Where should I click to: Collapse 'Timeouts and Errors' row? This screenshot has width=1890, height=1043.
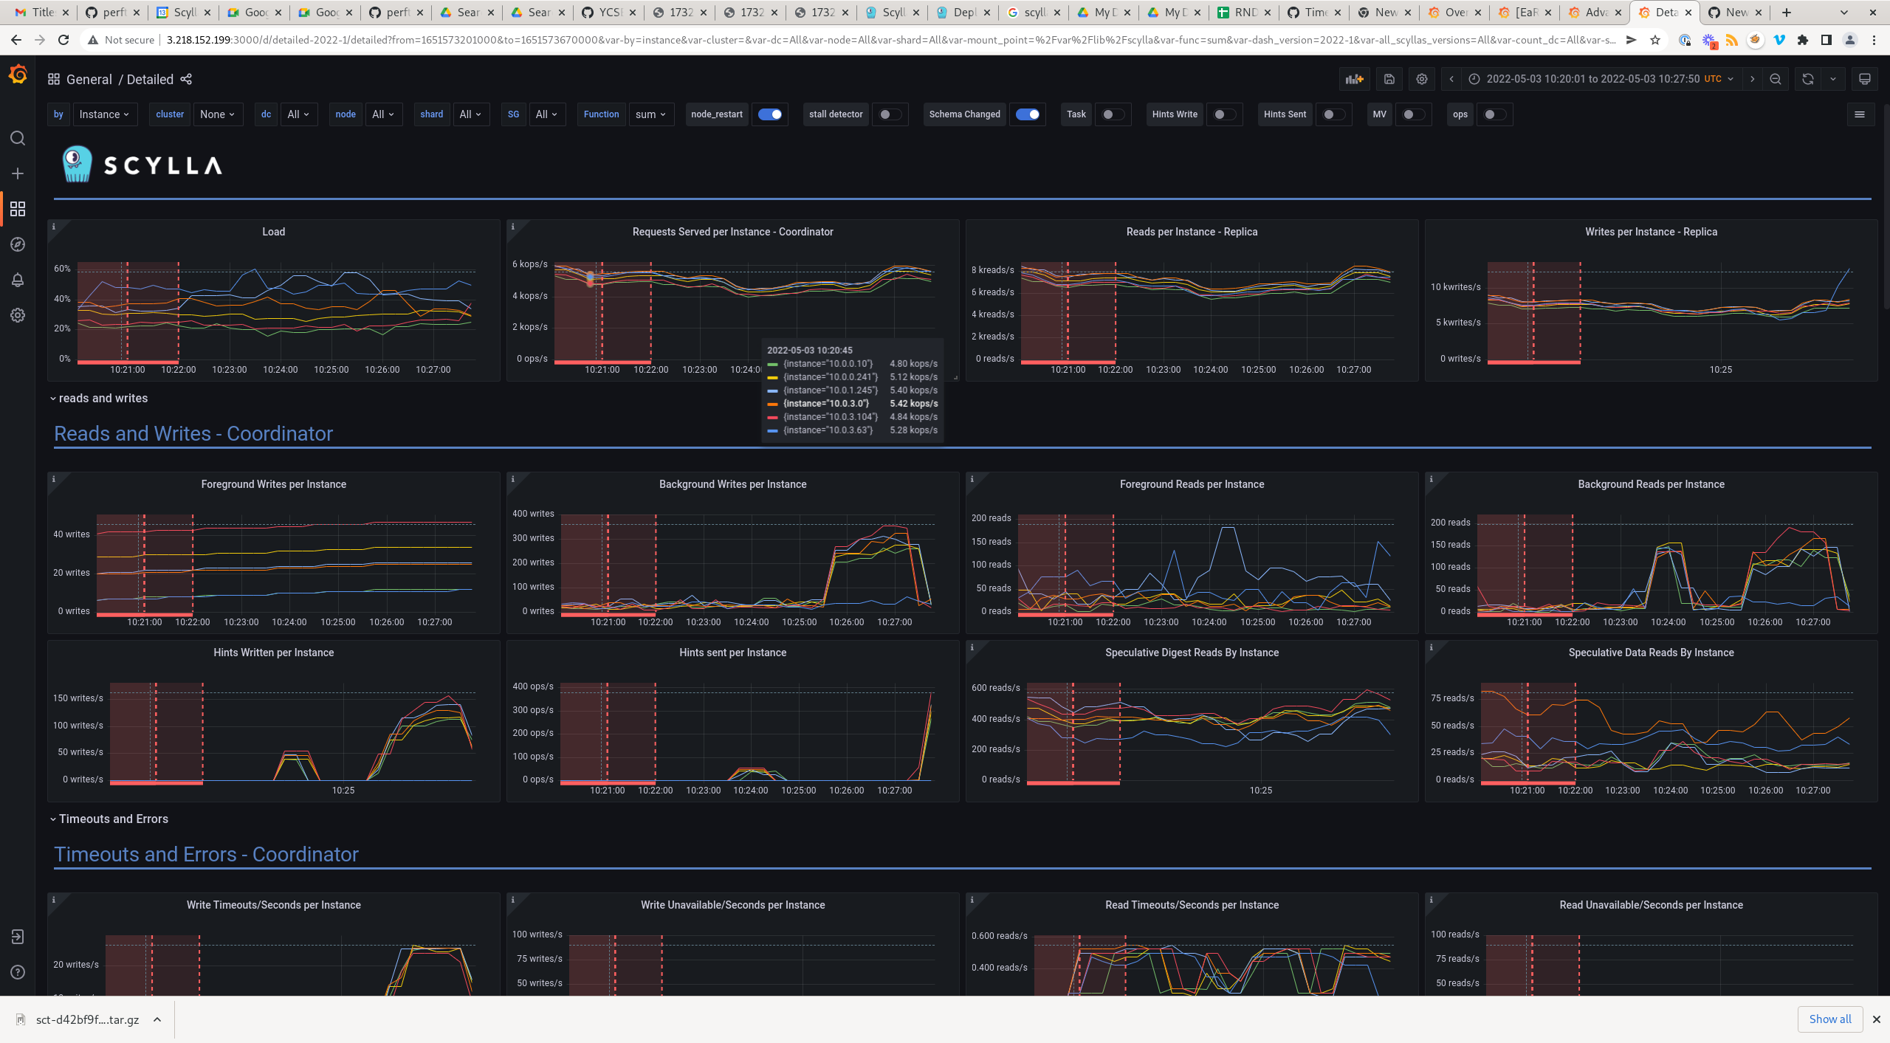pyautogui.click(x=109, y=819)
